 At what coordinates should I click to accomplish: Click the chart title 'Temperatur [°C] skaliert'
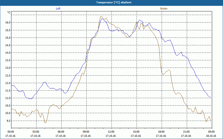click(x=114, y=3)
